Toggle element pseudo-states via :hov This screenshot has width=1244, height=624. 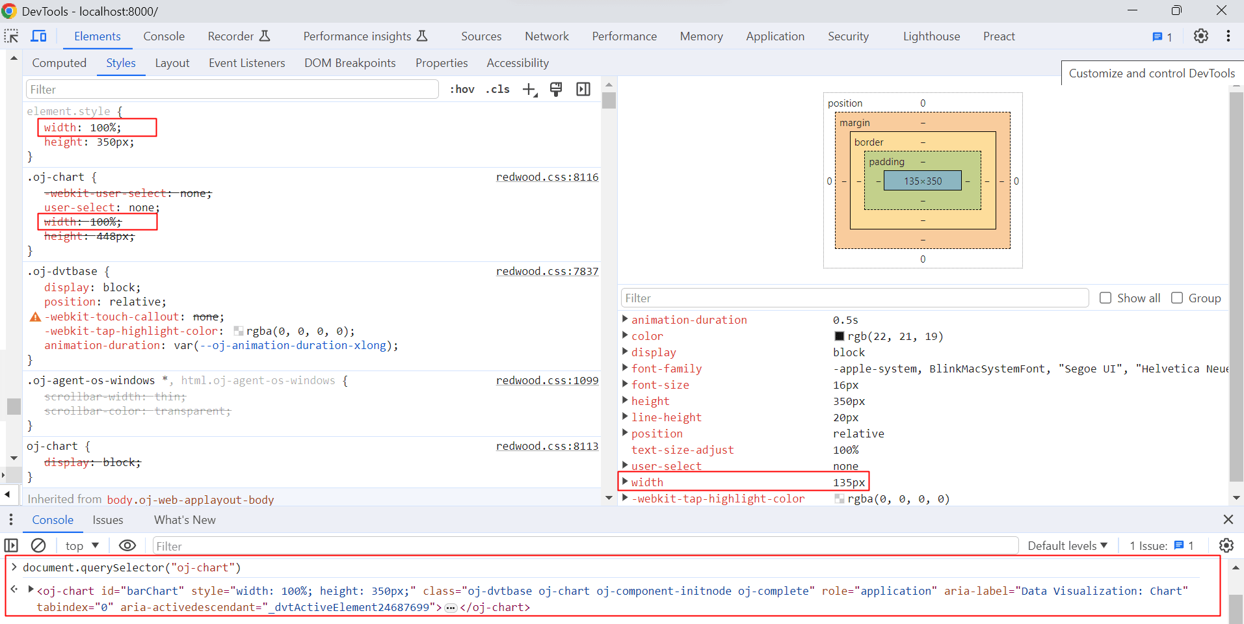462,89
